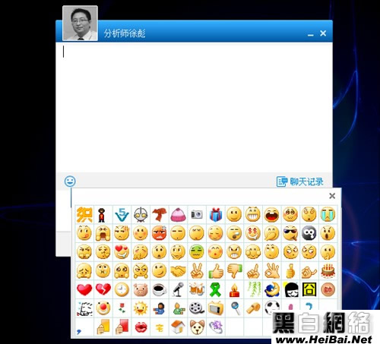Insert the pig head emoticon
The width and height of the screenshot is (380, 344).
[141, 290]
